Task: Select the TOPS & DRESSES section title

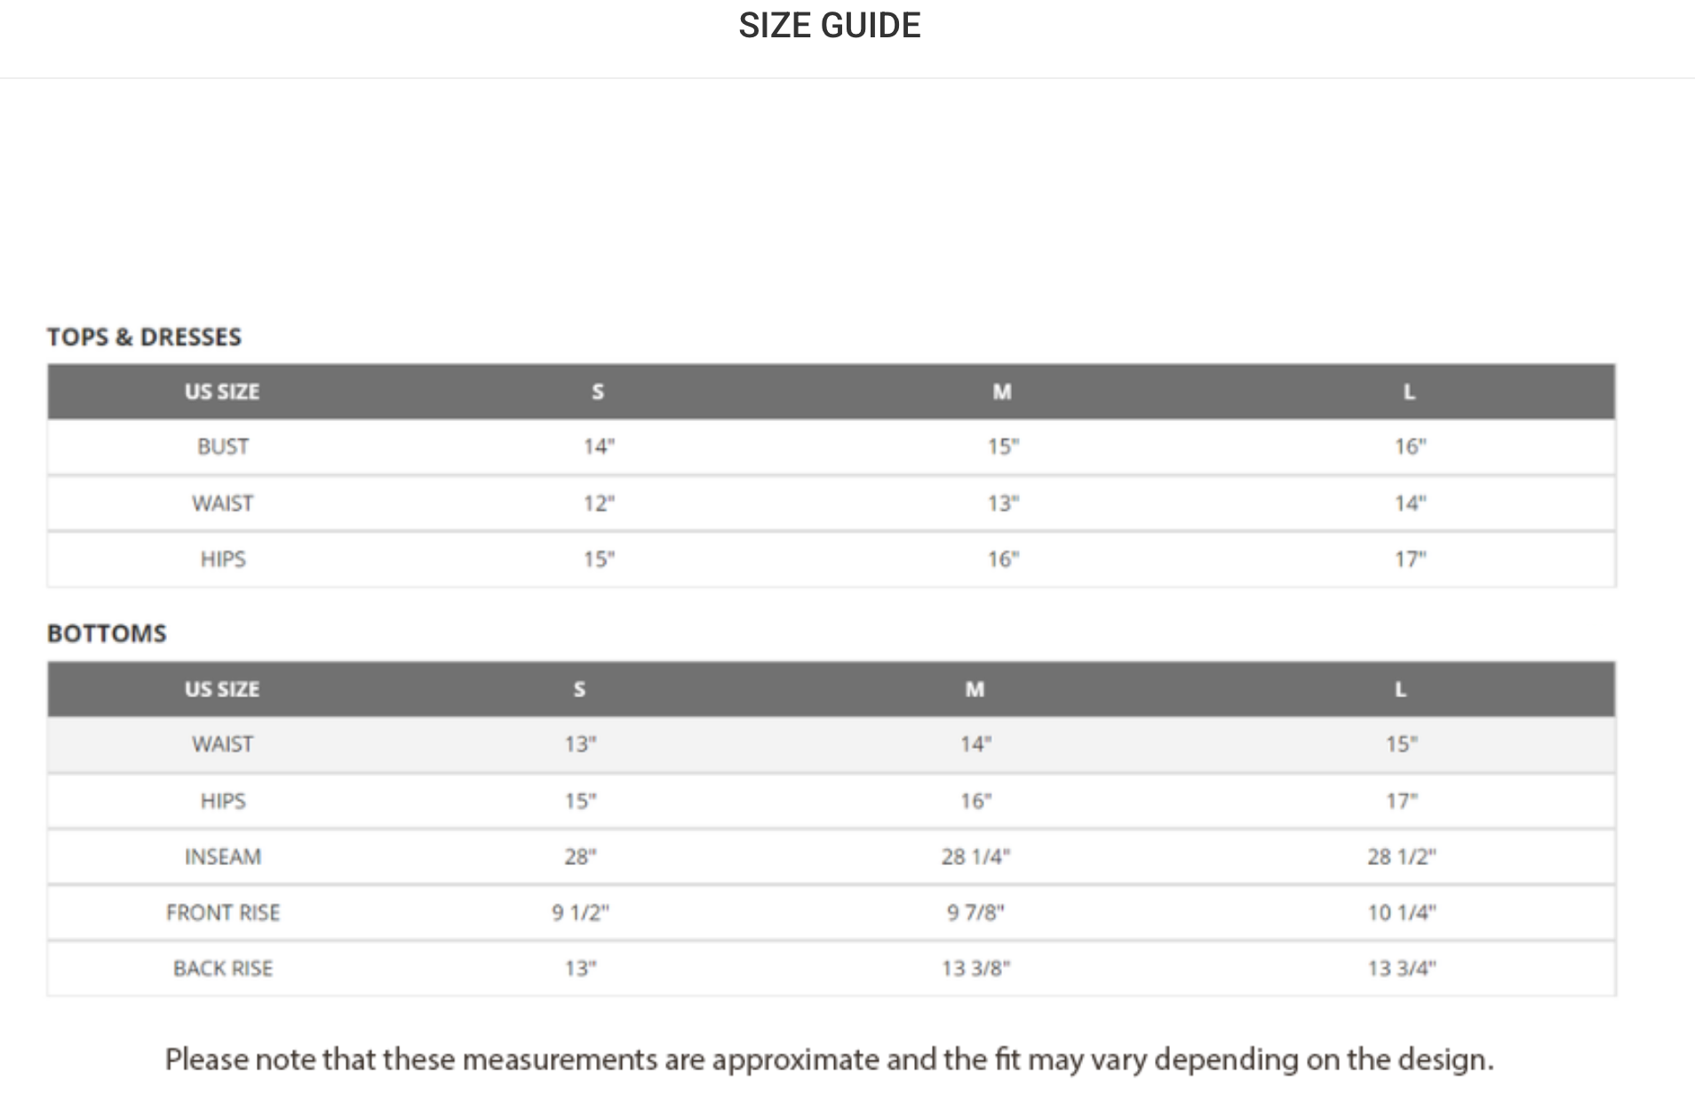Action: click(x=144, y=337)
